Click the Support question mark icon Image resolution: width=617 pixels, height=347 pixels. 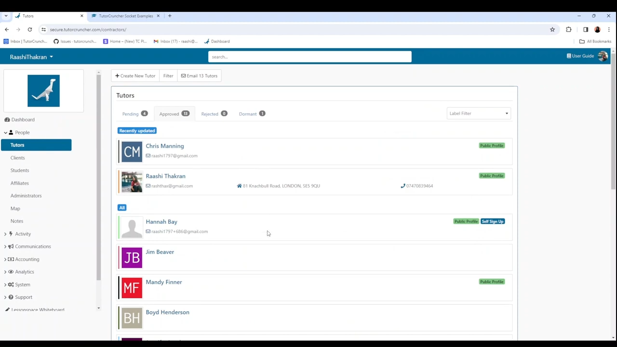pyautogui.click(x=11, y=297)
